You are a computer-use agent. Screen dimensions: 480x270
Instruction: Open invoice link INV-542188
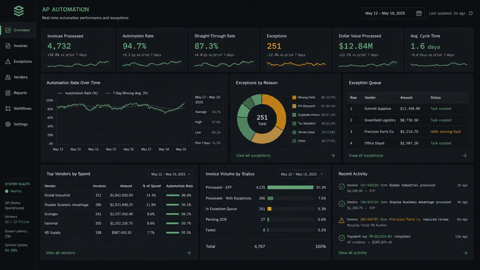tap(369, 202)
